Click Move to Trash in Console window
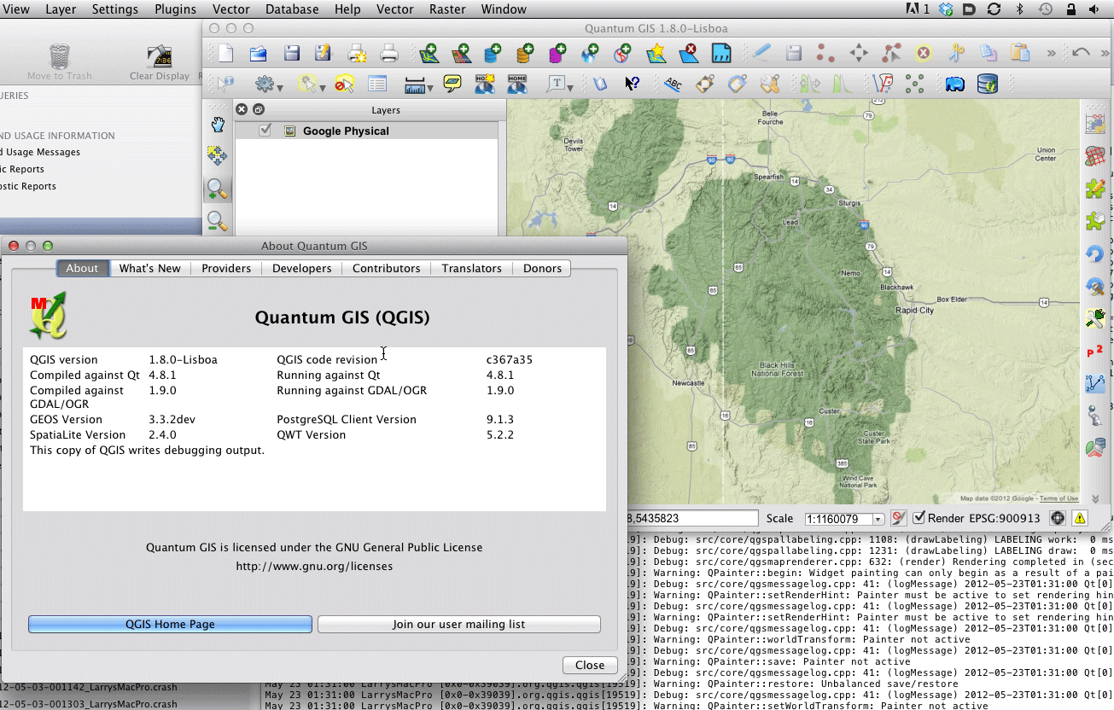Image resolution: width=1114 pixels, height=710 pixels. point(59,63)
